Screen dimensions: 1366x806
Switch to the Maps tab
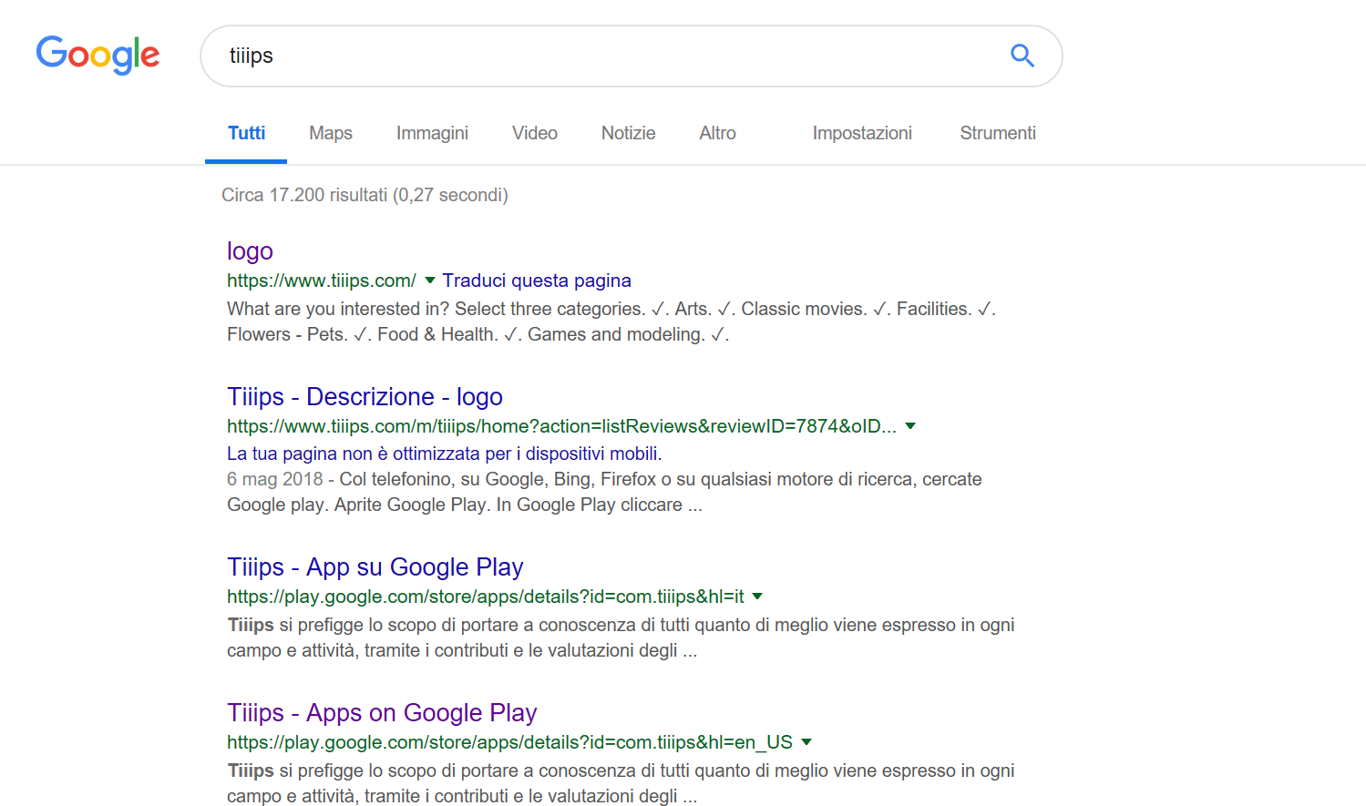(x=330, y=133)
